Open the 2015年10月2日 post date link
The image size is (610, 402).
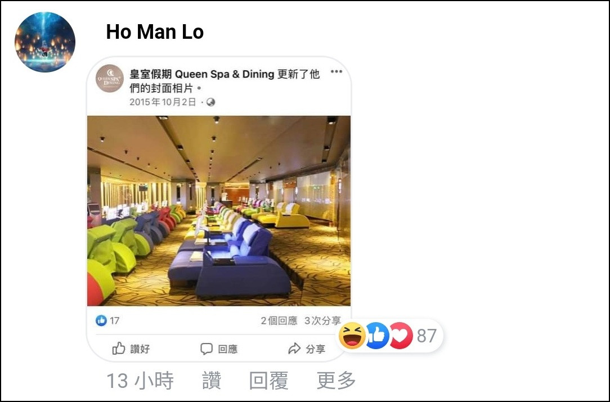(163, 102)
